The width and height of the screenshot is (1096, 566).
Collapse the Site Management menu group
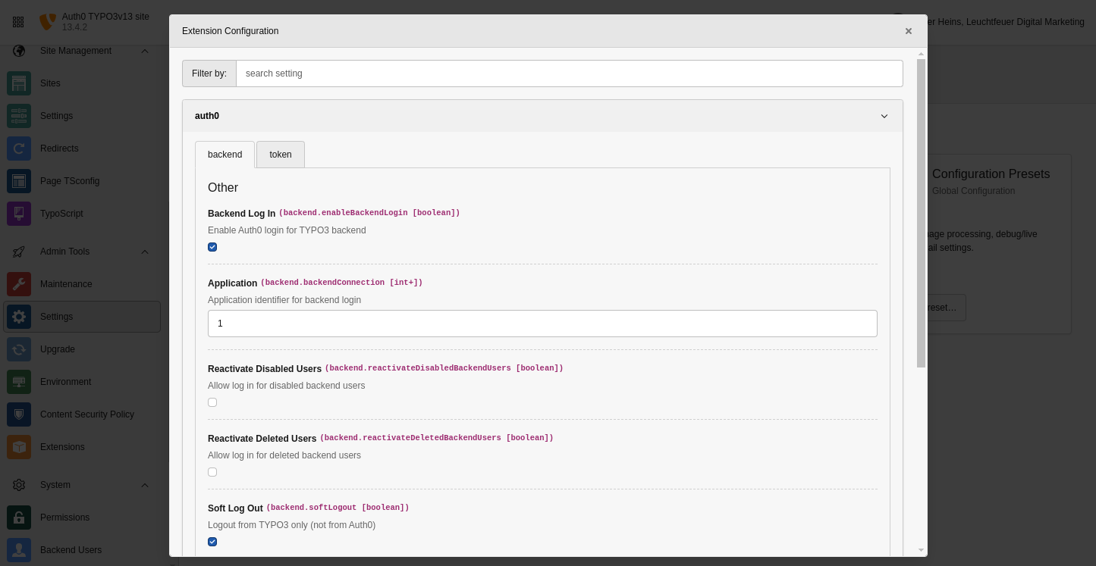[145, 51]
